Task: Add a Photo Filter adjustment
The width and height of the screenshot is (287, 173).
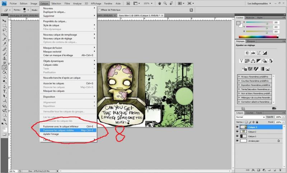Action: [x=264, y=61]
